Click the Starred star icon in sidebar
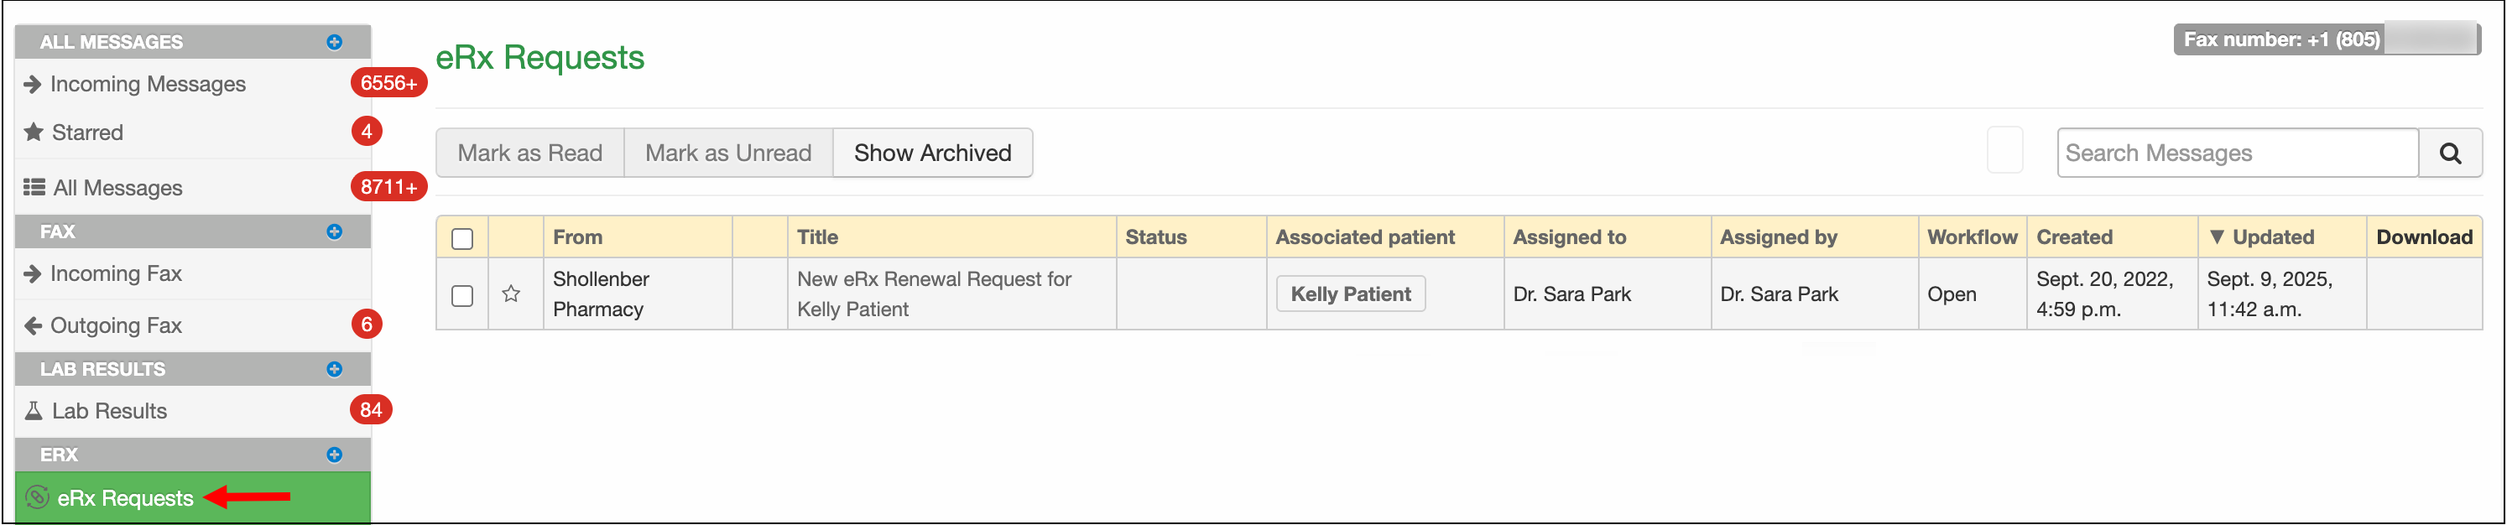2507x525 pixels. coord(34,133)
